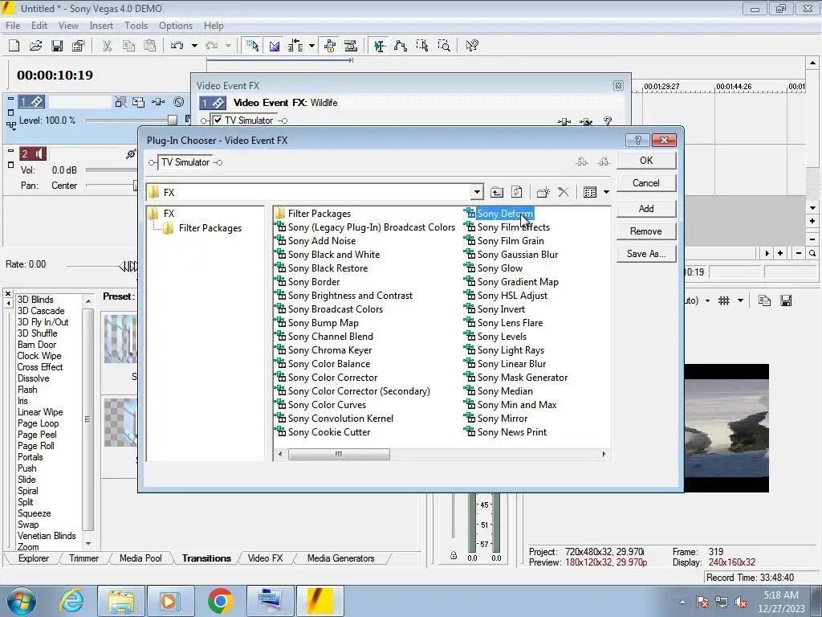Cancel the Plug-In Chooser dialog
This screenshot has width=822, height=617.
646,183
